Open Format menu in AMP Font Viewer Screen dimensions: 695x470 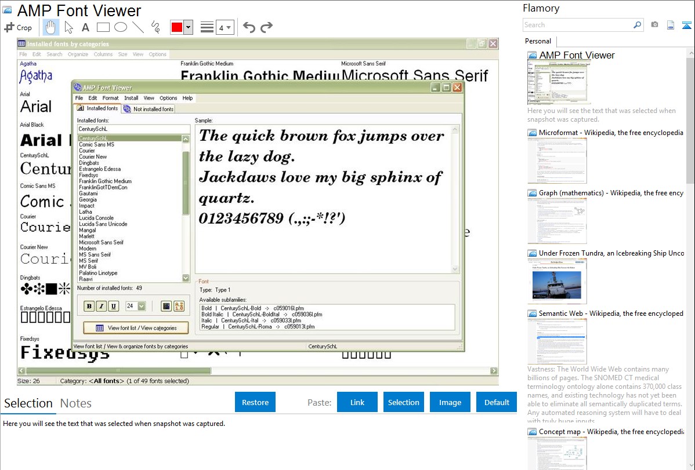(110, 98)
